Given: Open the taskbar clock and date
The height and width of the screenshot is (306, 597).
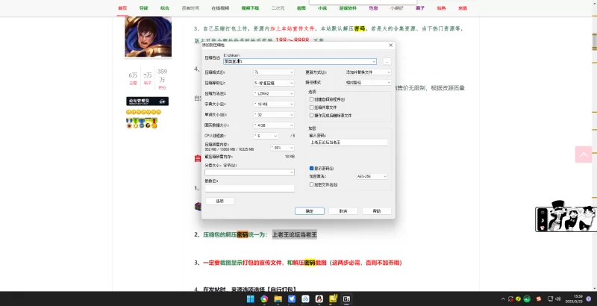Looking at the screenshot, I should [574, 299].
